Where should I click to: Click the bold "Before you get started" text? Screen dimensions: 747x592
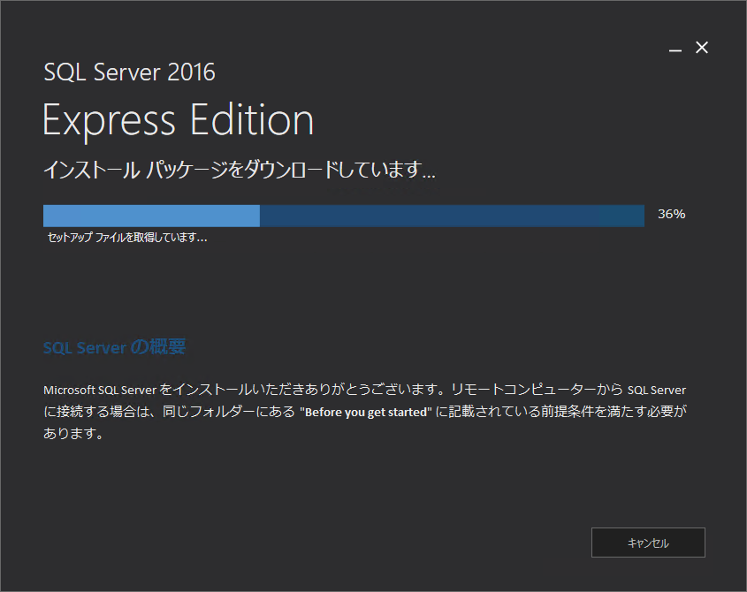(365, 413)
